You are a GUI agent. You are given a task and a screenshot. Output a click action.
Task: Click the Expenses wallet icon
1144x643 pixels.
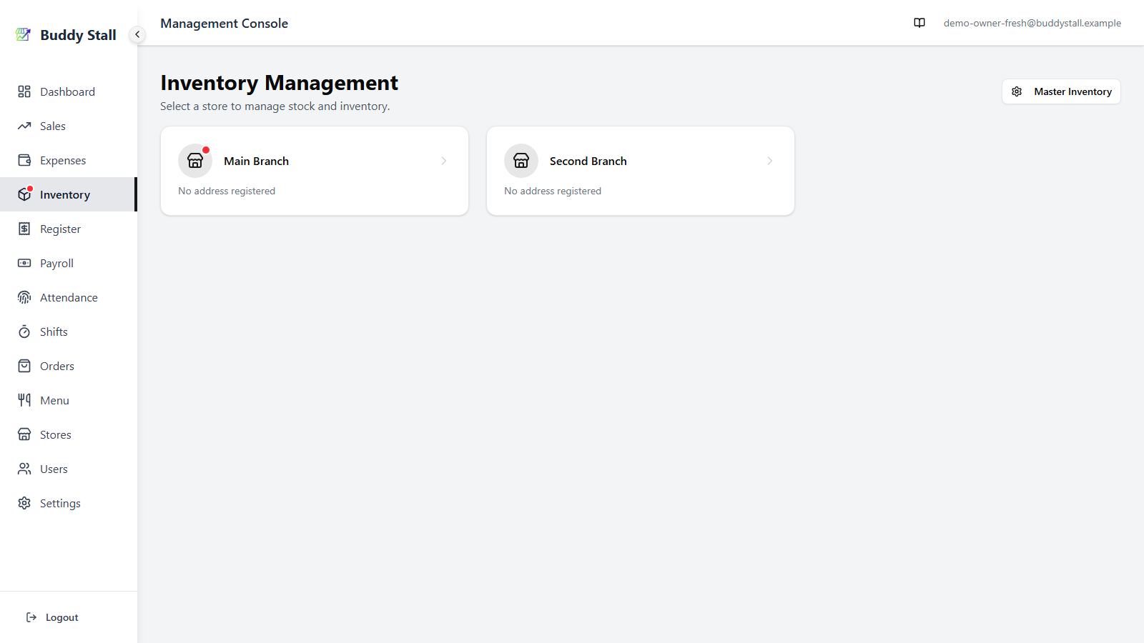pyautogui.click(x=24, y=160)
